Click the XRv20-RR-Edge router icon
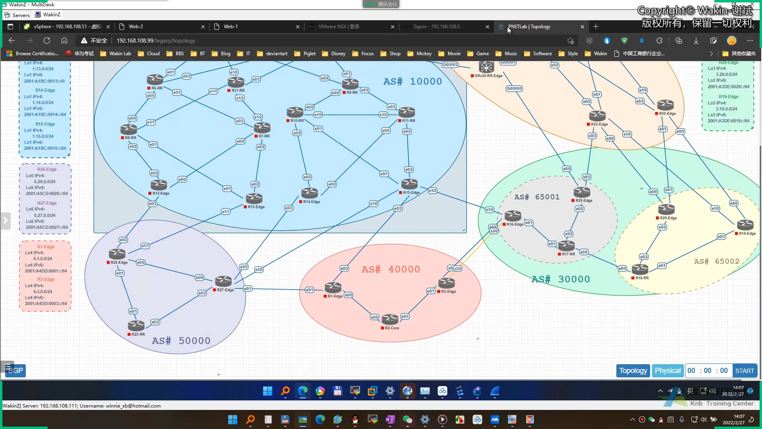This screenshot has height=429, width=762. (x=486, y=67)
